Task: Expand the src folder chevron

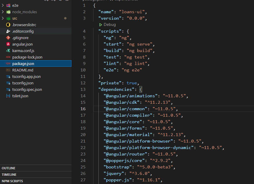Action: (3, 18)
